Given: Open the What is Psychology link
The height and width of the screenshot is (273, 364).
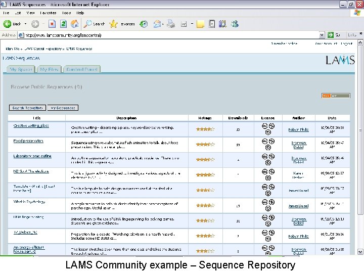Looking at the screenshot, I should (x=29, y=202).
